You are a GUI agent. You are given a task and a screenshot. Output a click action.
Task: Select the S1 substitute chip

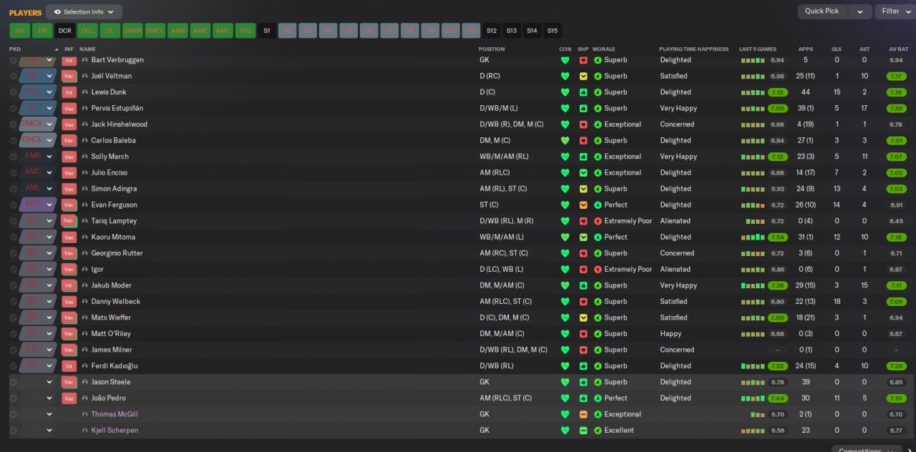click(x=267, y=31)
